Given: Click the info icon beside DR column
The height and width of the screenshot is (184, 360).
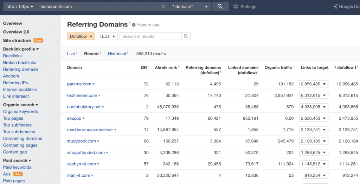Looking at the screenshot, I should click(x=148, y=66).
